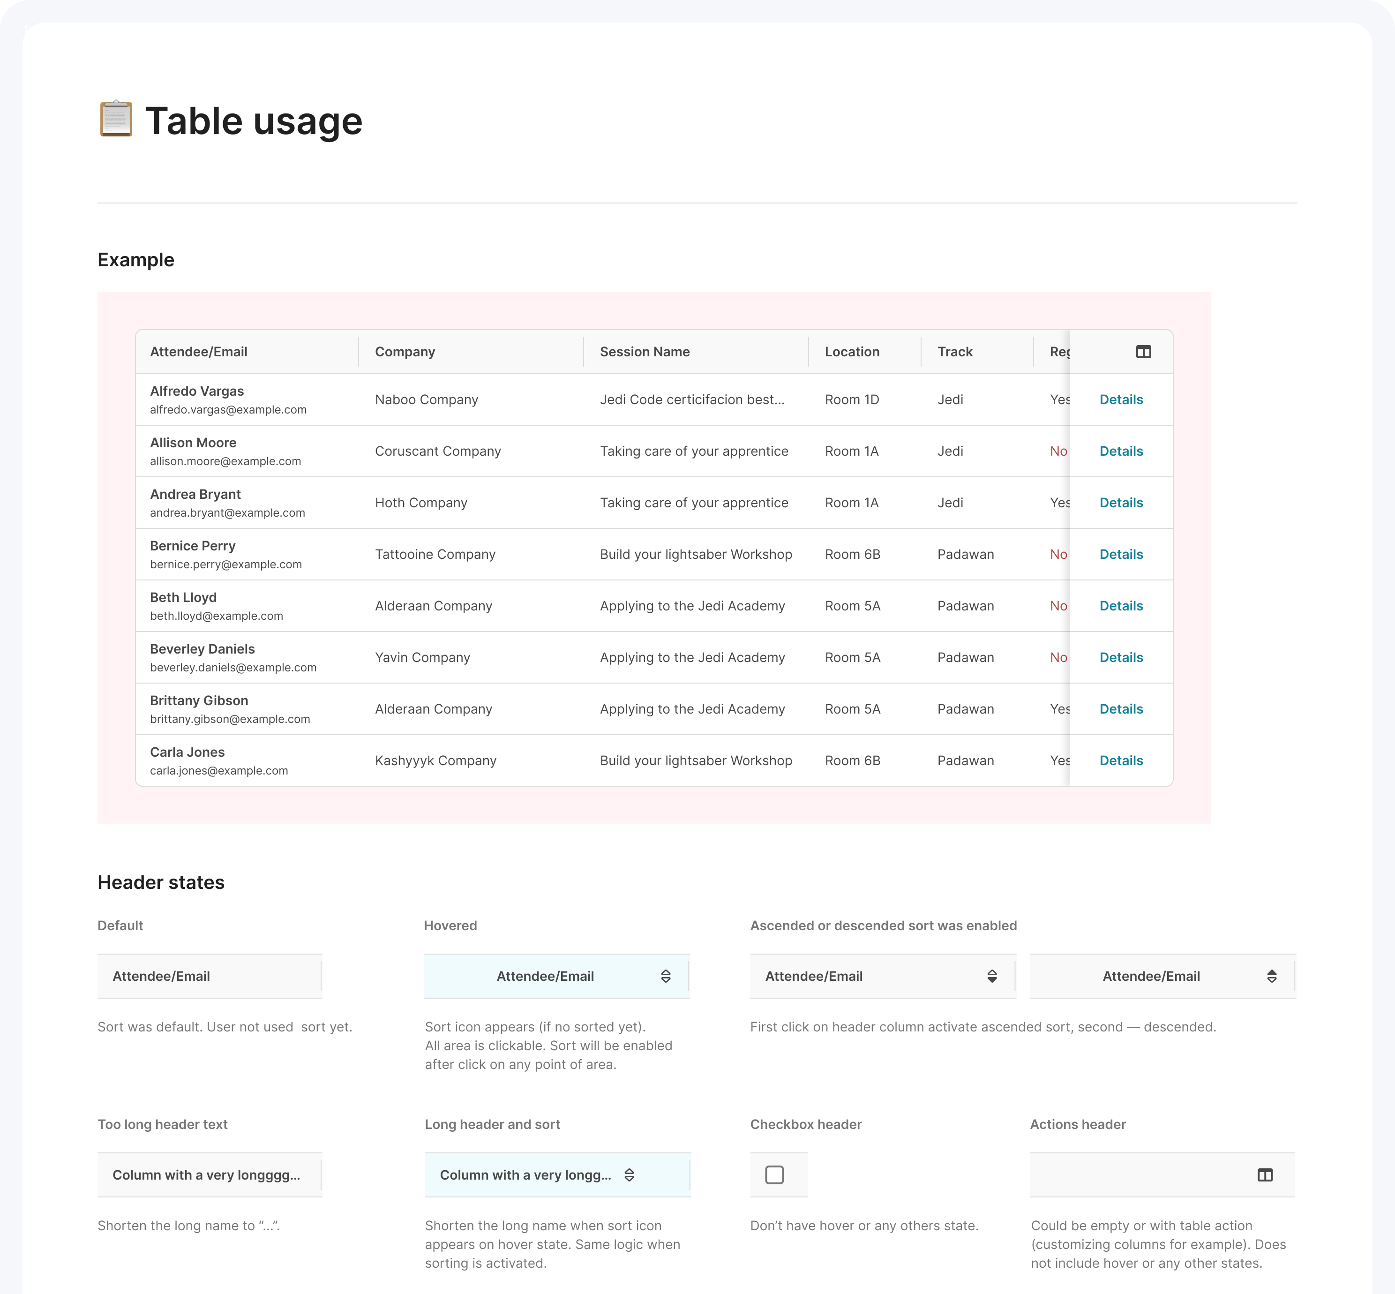Click the name Beverley Daniels
The height and width of the screenshot is (1294, 1395).
[202, 649]
